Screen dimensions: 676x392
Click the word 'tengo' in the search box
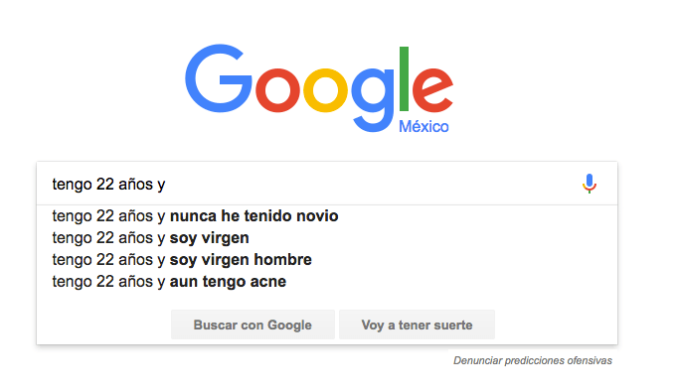[72, 185]
